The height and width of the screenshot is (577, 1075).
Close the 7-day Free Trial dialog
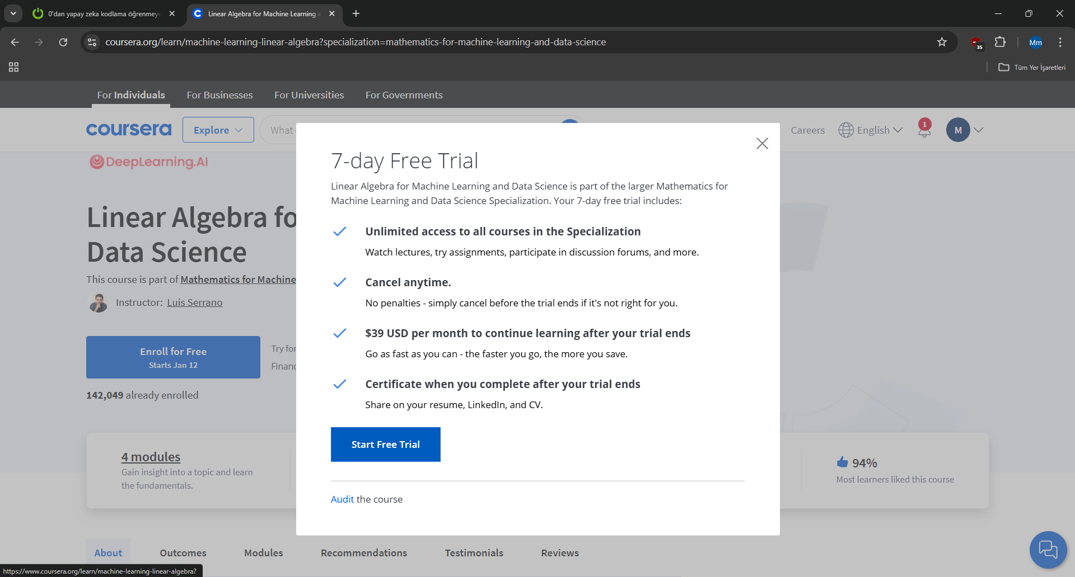[x=762, y=144]
